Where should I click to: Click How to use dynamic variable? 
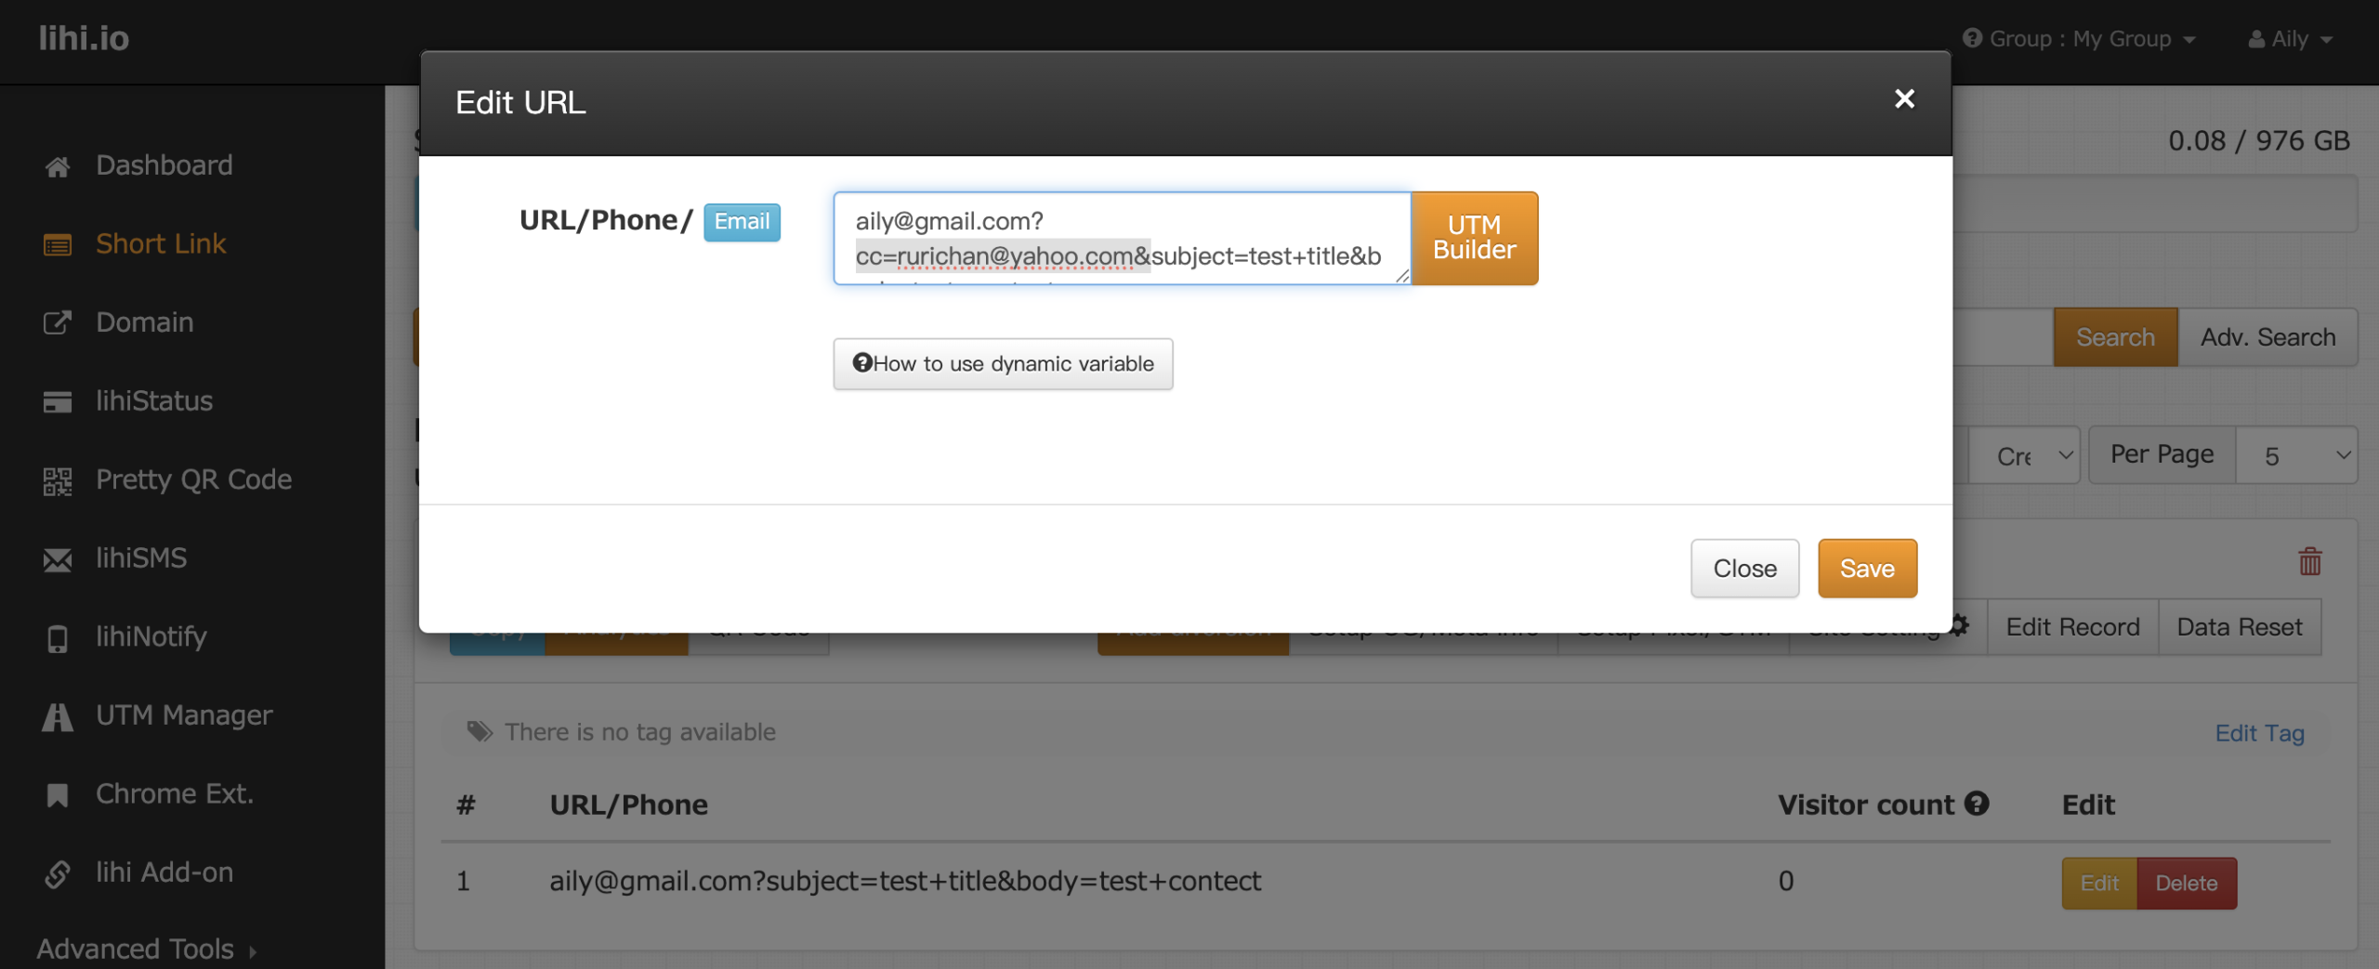[x=1003, y=364]
